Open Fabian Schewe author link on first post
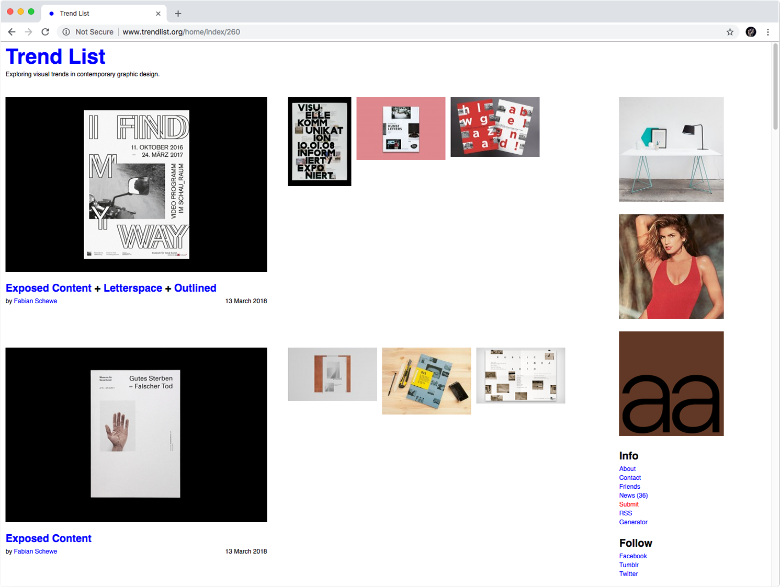This screenshot has height=587, width=780. [36, 301]
